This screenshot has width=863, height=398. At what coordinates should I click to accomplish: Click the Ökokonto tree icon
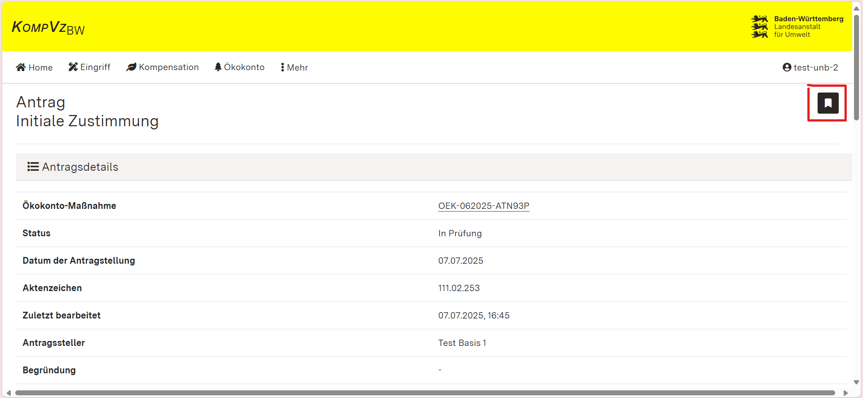[x=218, y=67]
